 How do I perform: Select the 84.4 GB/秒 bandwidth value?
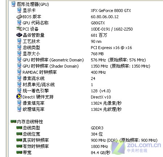[x=101, y=153]
